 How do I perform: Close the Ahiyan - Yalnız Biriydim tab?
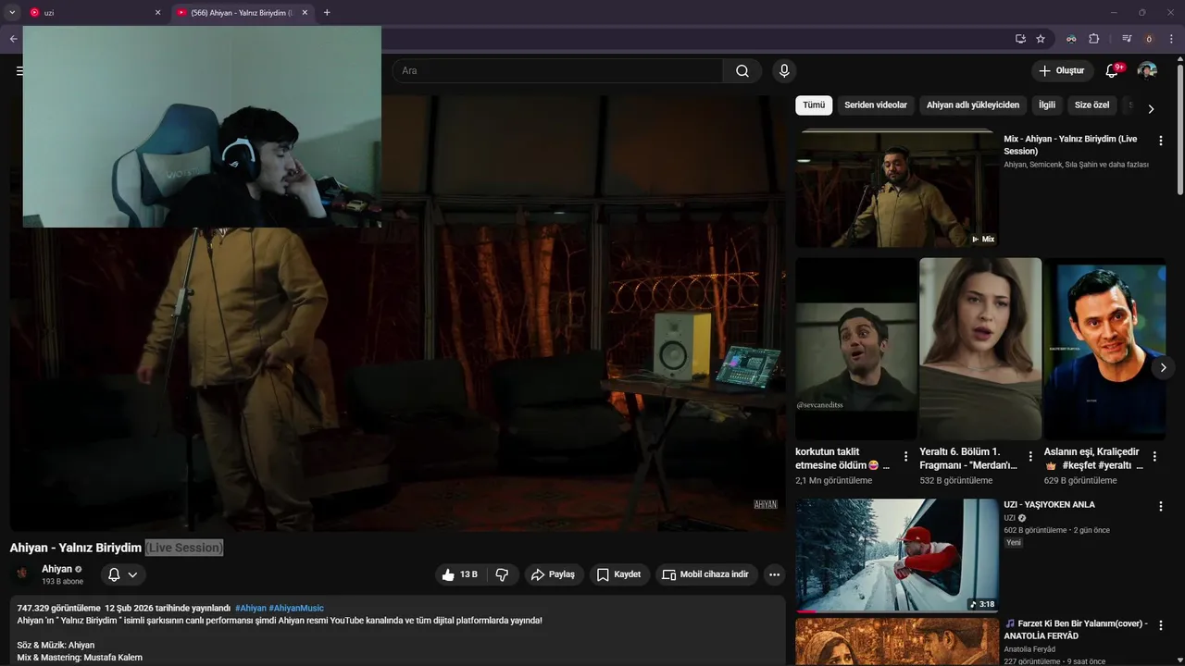[x=305, y=13]
